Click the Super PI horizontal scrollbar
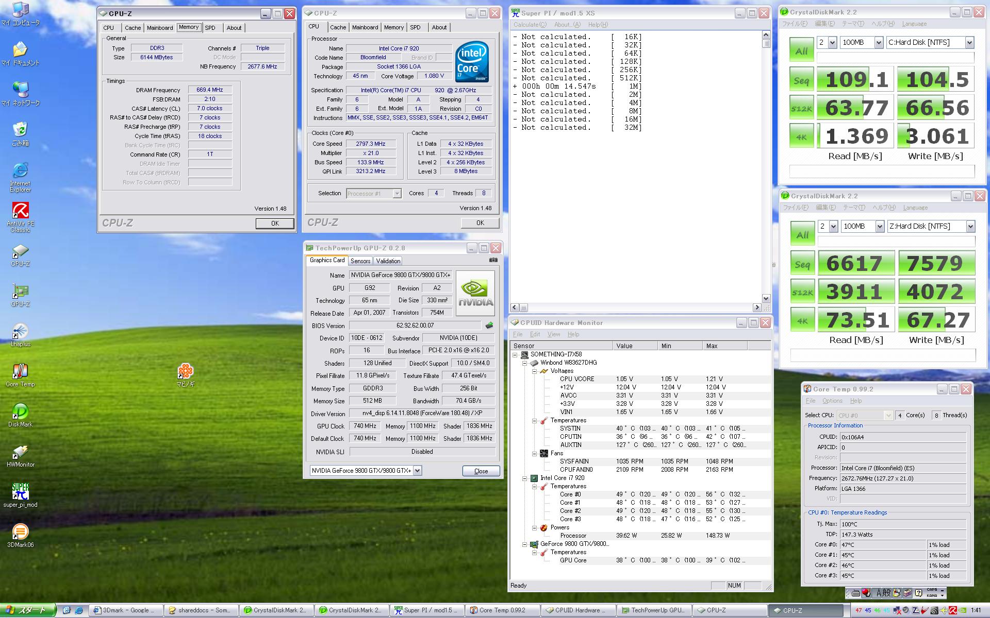The width and height of the screenshot is (990, 618). click(x=639, y=307)
